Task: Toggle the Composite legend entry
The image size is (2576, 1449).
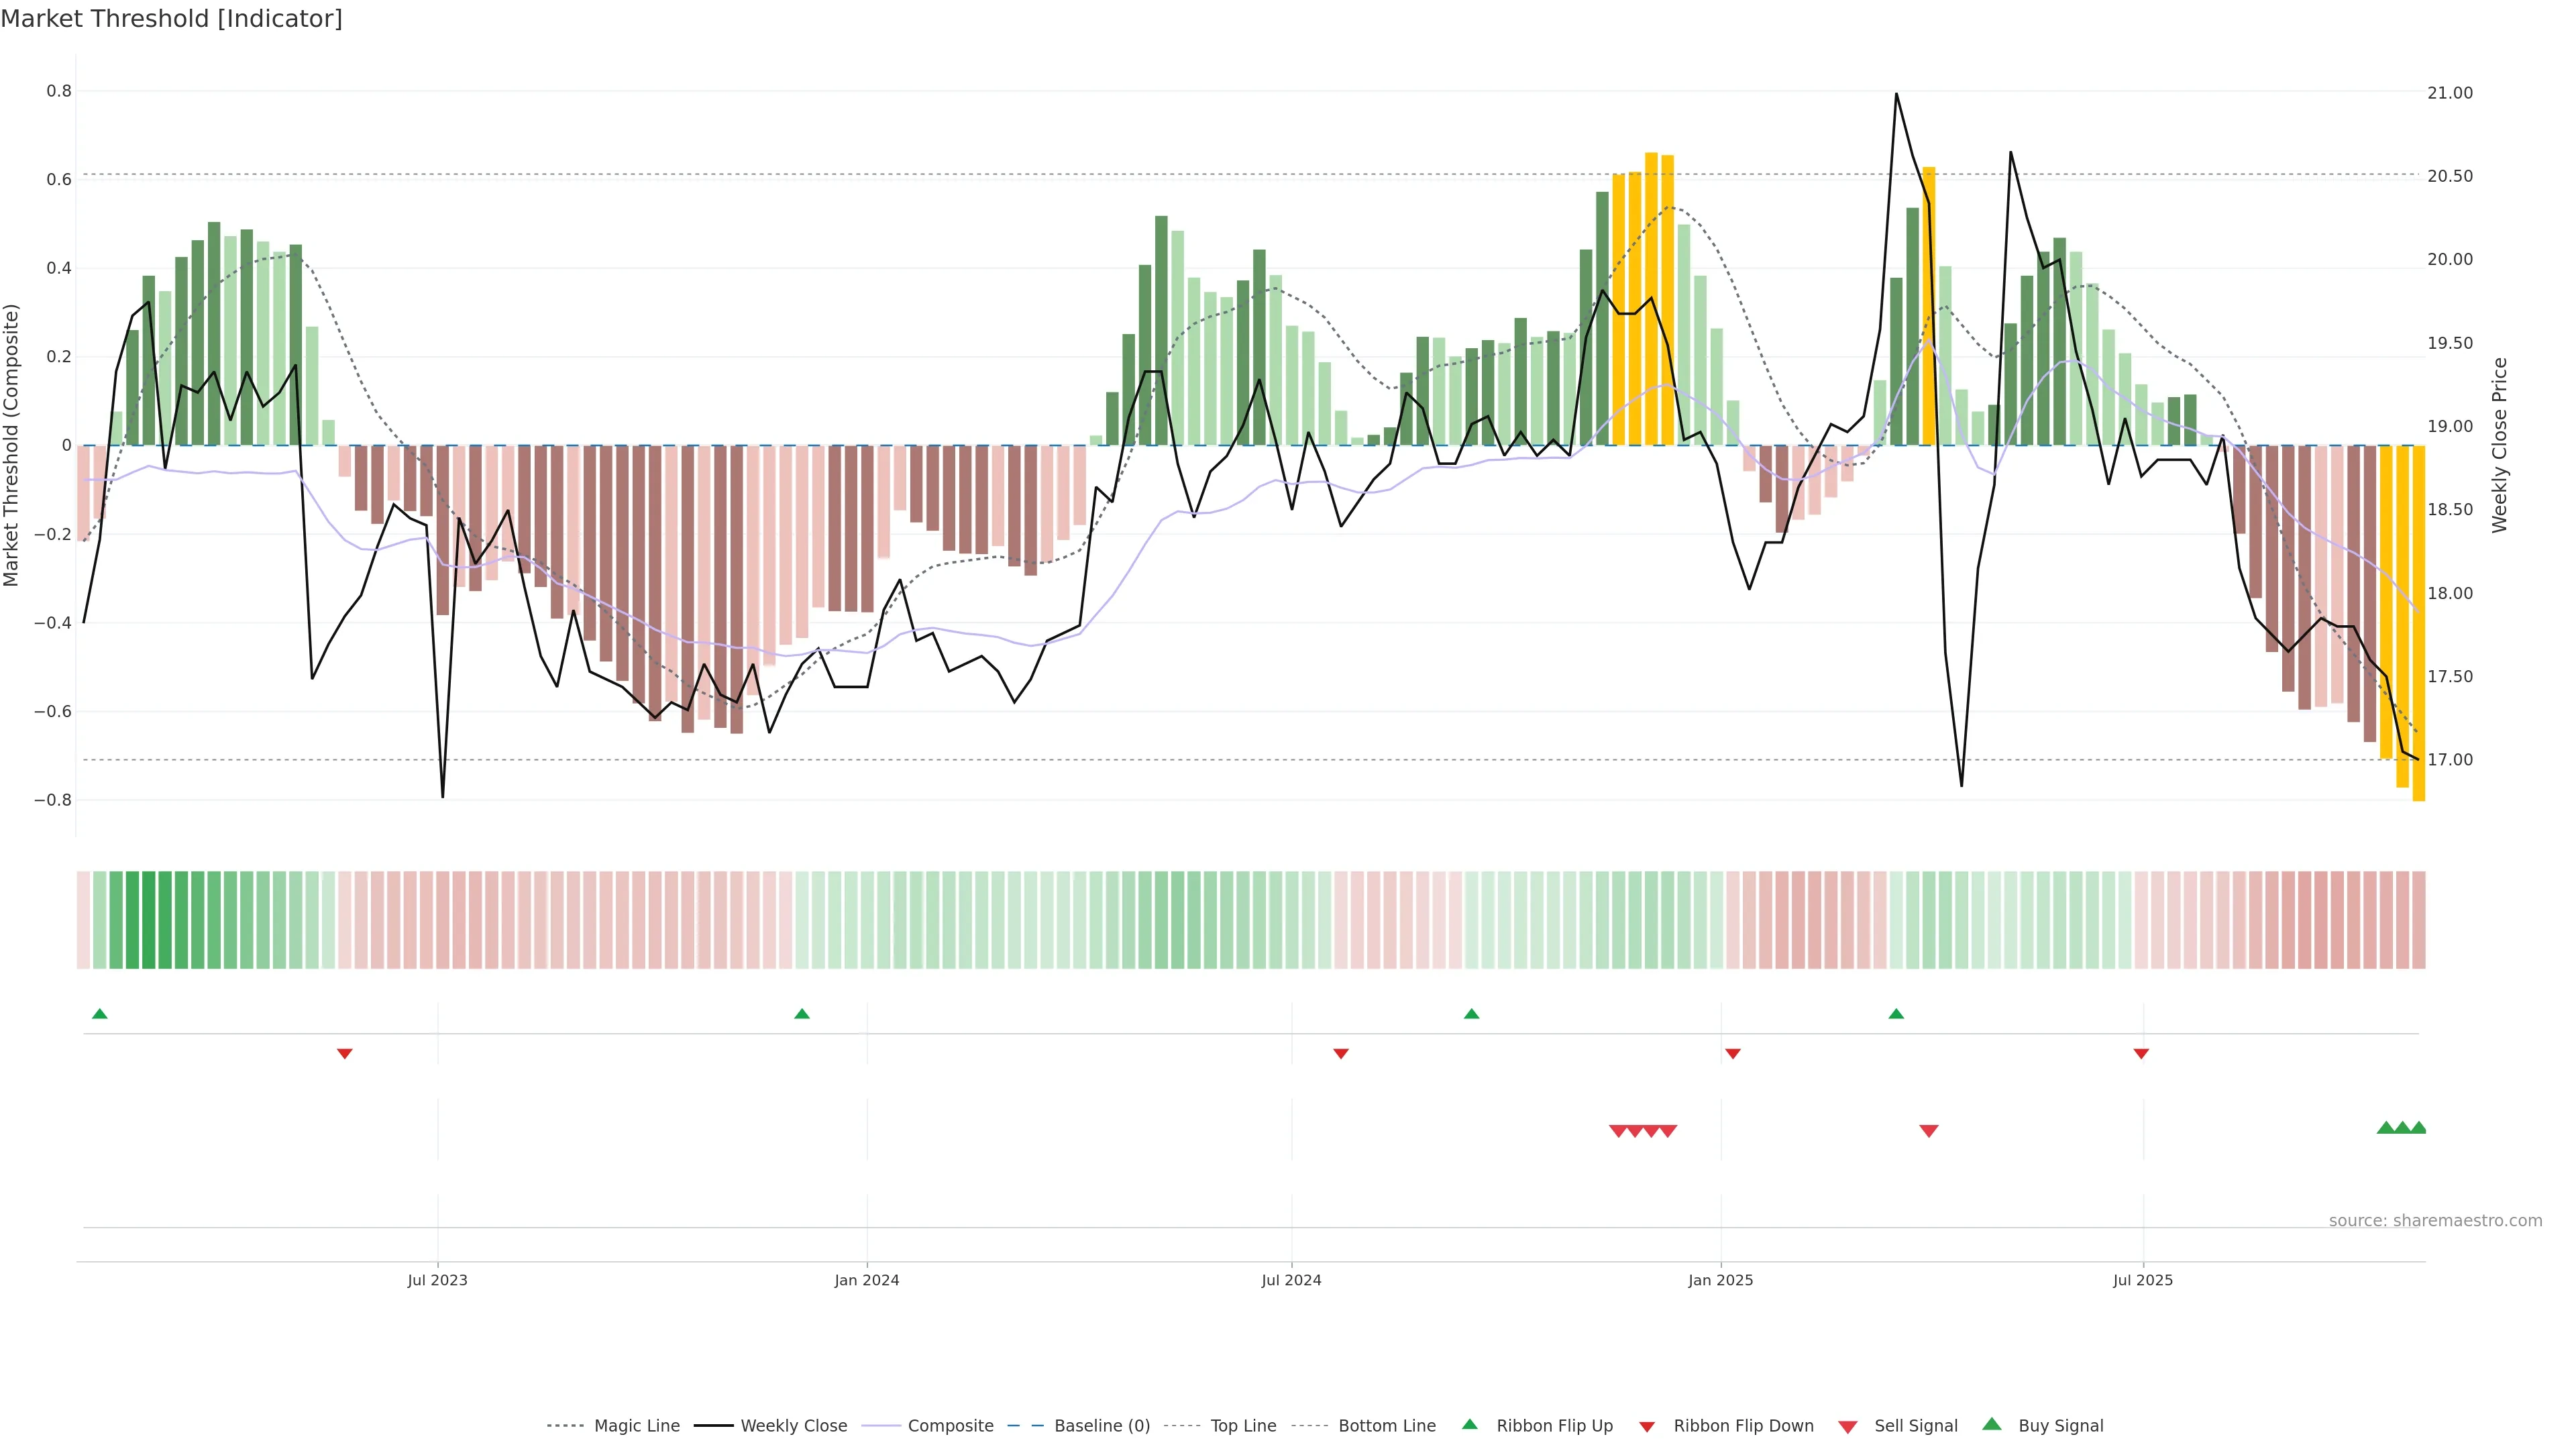Action: tap(950, 1426)
